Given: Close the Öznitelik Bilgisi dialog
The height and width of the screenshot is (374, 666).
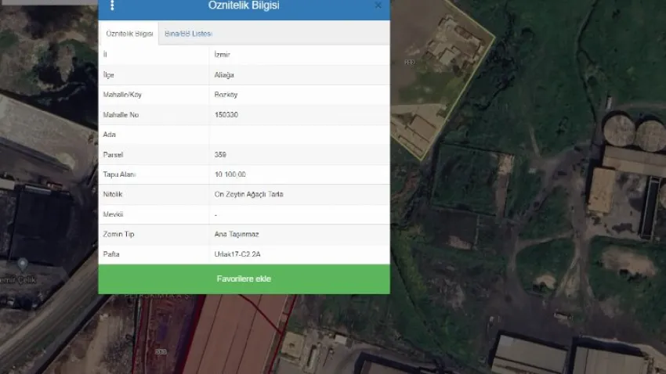Looking at the screenshot, I should point(378,5).
